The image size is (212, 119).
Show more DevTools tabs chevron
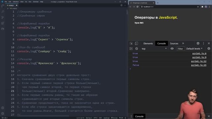pyautogui.click(x=183, y=43)
